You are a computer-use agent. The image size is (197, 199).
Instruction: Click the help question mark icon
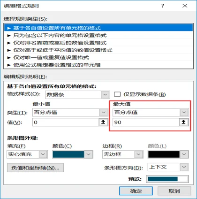163,6
